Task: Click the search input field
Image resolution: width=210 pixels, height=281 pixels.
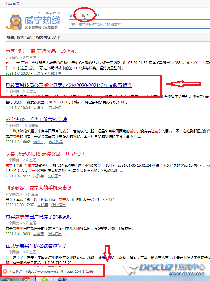Action: [x=139, y=24]
